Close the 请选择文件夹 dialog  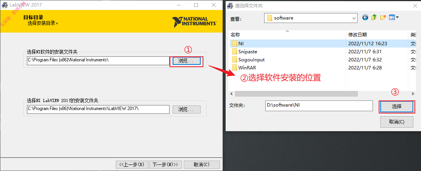415,5
